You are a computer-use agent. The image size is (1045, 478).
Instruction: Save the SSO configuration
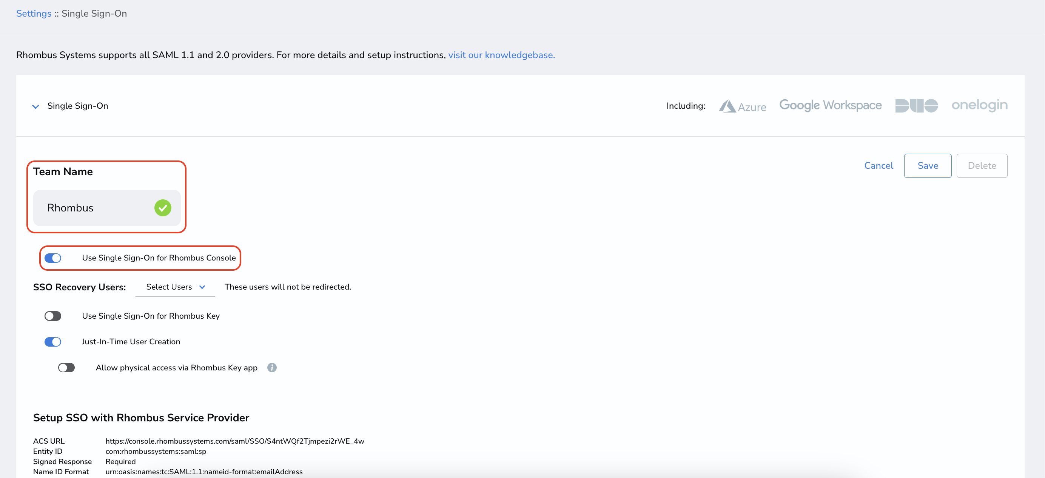pos(928,165)
